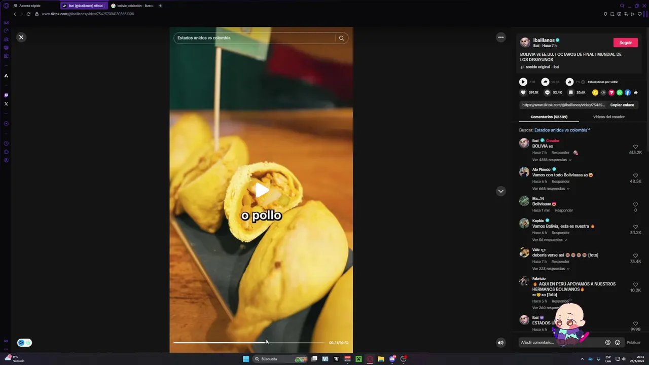Screen dimensions: 649x365
Task: Open a new browser tab with plus
Action: coord(160,6)
